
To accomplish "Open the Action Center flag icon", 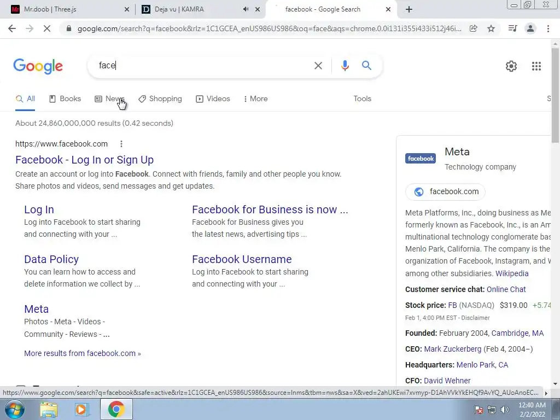I will [478, 410].
